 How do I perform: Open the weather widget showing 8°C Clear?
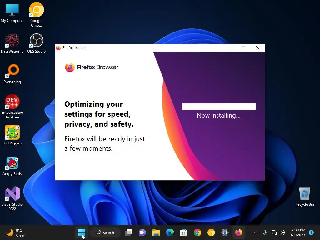tap(16, 232)
